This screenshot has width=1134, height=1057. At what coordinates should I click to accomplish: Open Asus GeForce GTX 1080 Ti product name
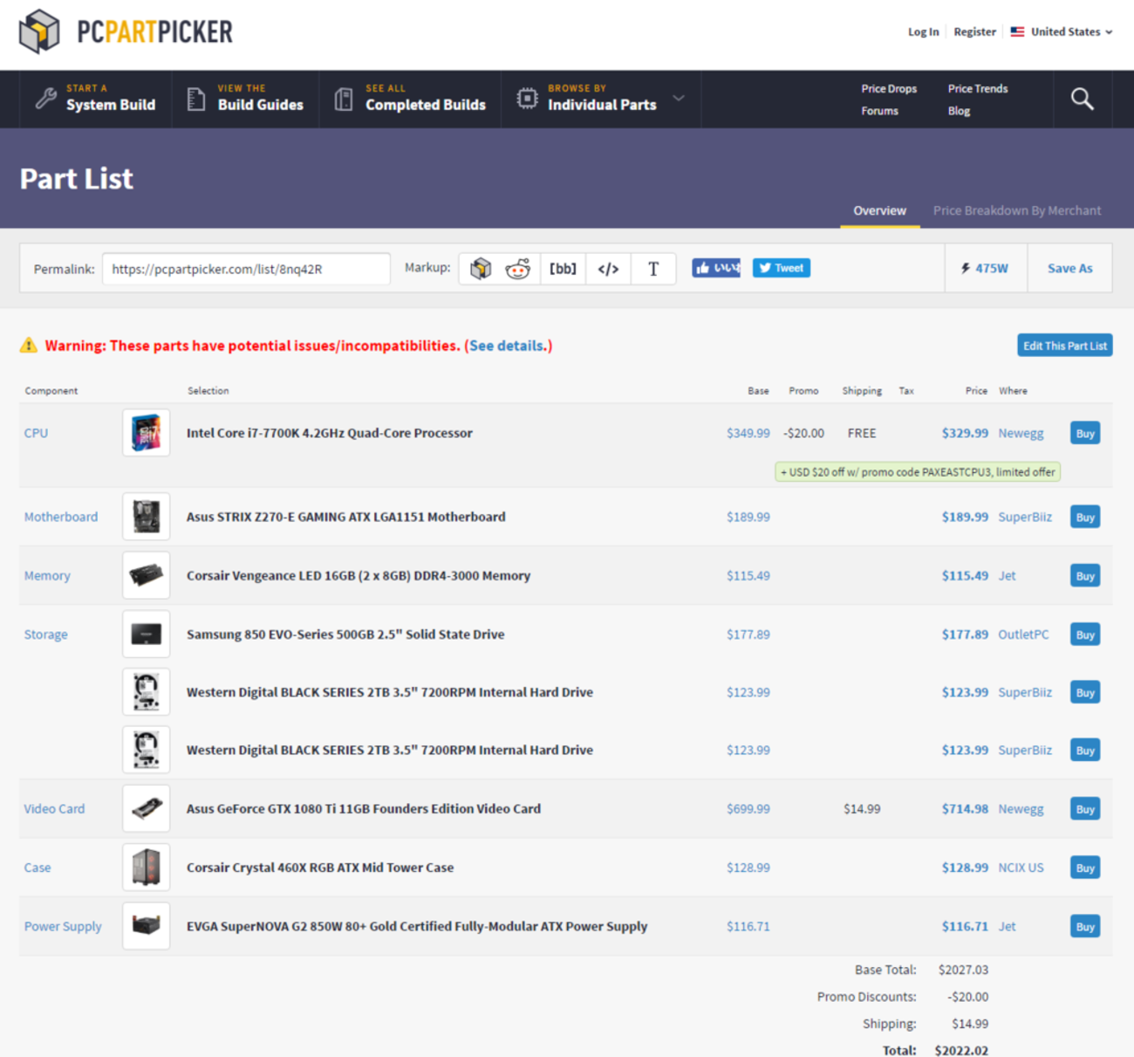click(364, 809)
